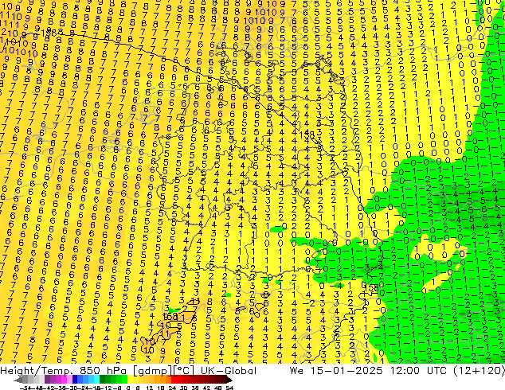505x390 pixels.
Task: Click the '(12+120)' forecast offset text
Action: (480, 371)
